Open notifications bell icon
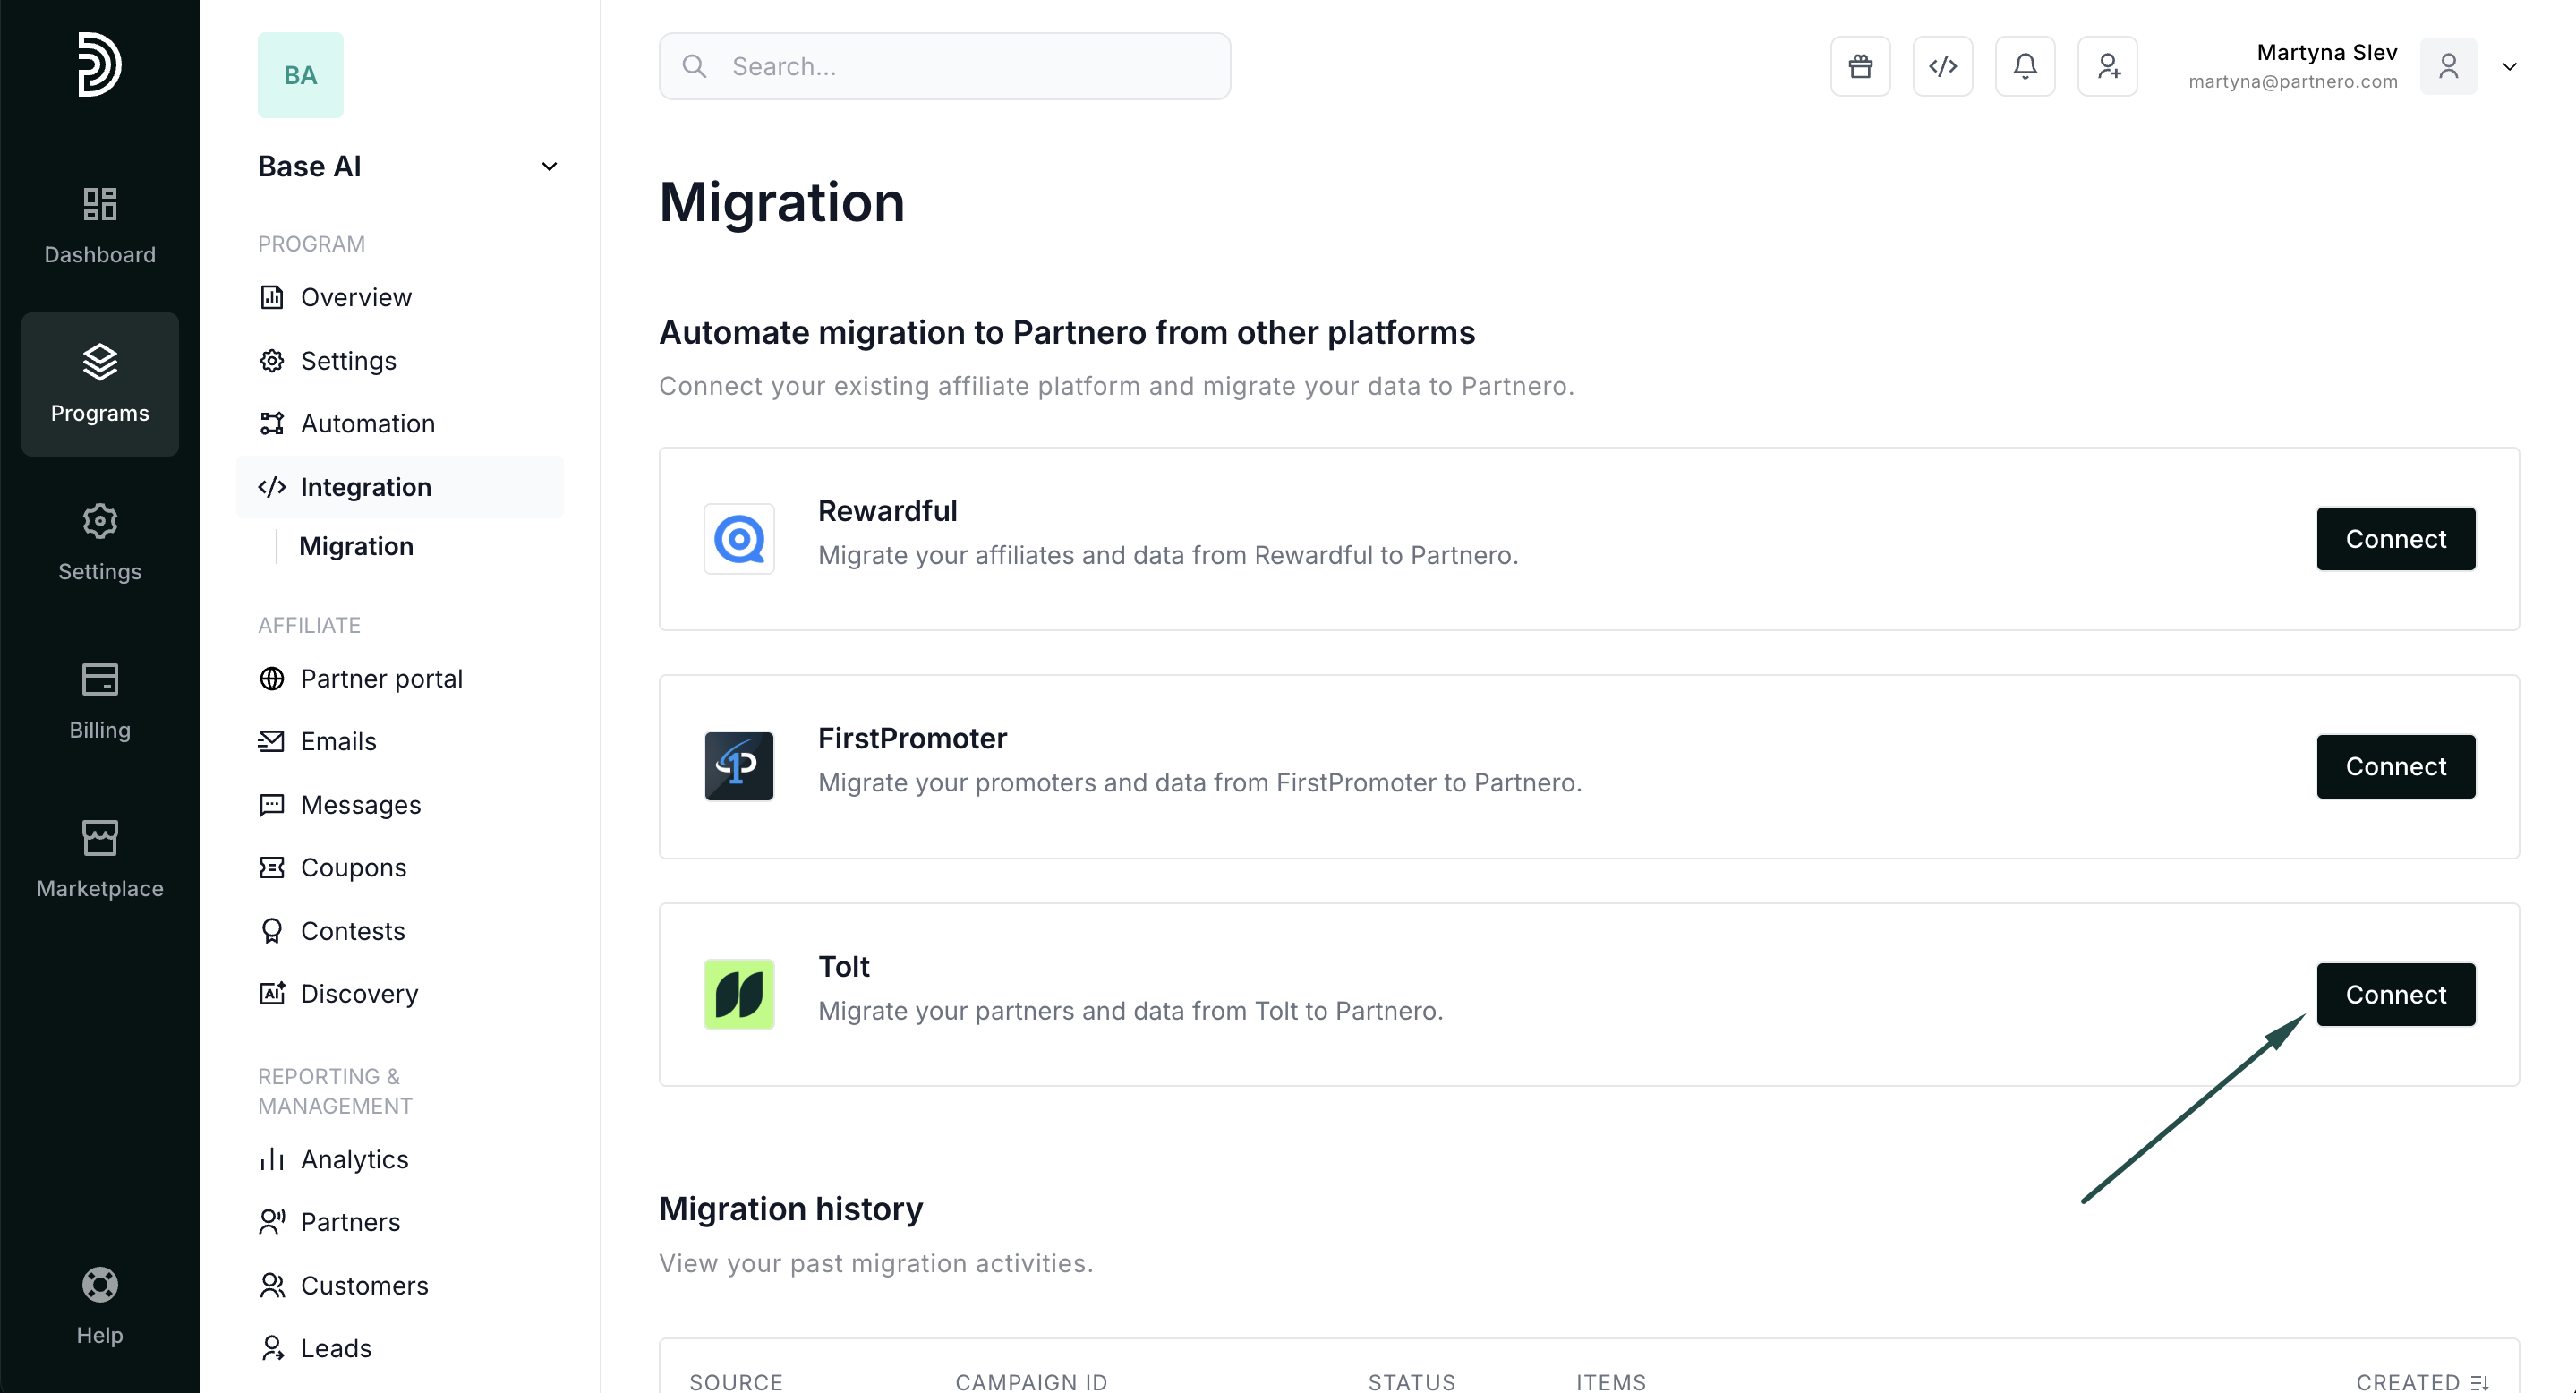The image size is (2576, 1393). click(x=2025, y=66)
